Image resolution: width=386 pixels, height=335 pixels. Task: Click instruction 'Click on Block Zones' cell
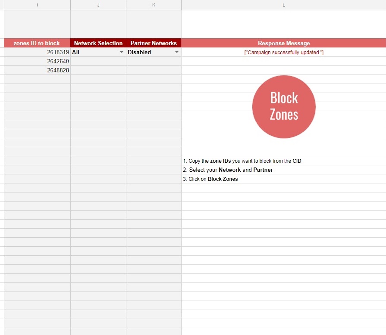coord(284,179)
